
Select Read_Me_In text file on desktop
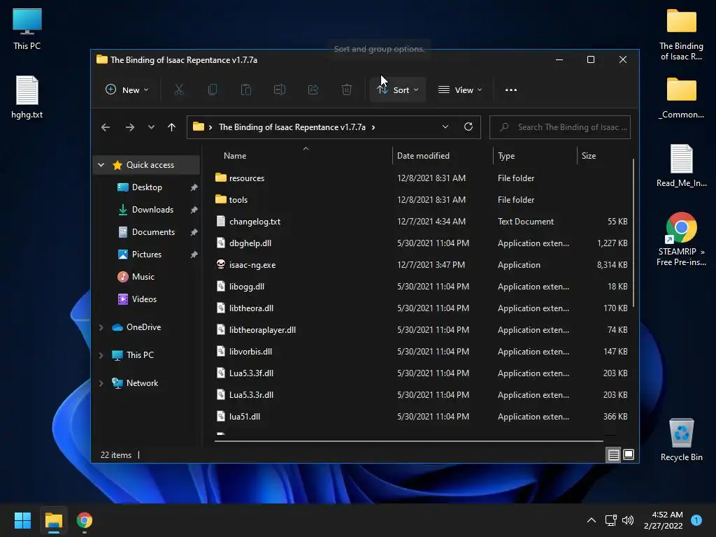pos(681,166)
